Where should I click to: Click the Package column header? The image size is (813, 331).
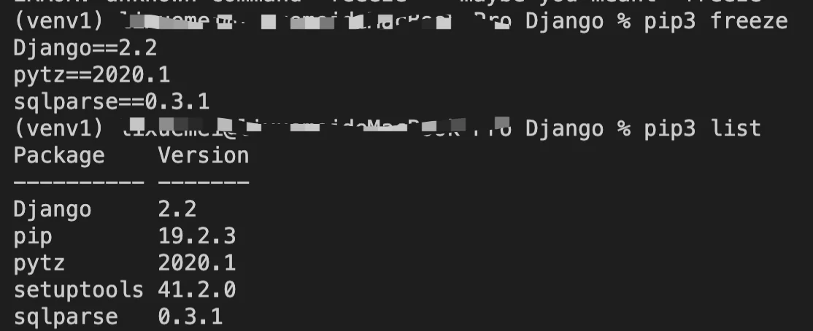(x=59, y=156)
